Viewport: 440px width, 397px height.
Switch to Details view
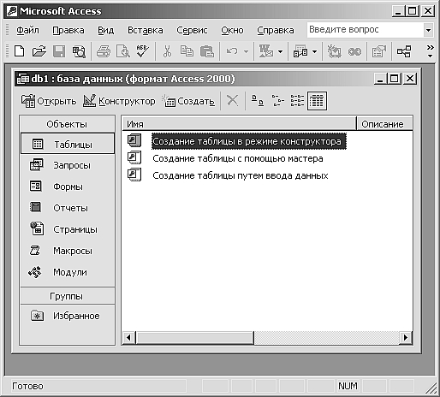click(317, 101)
